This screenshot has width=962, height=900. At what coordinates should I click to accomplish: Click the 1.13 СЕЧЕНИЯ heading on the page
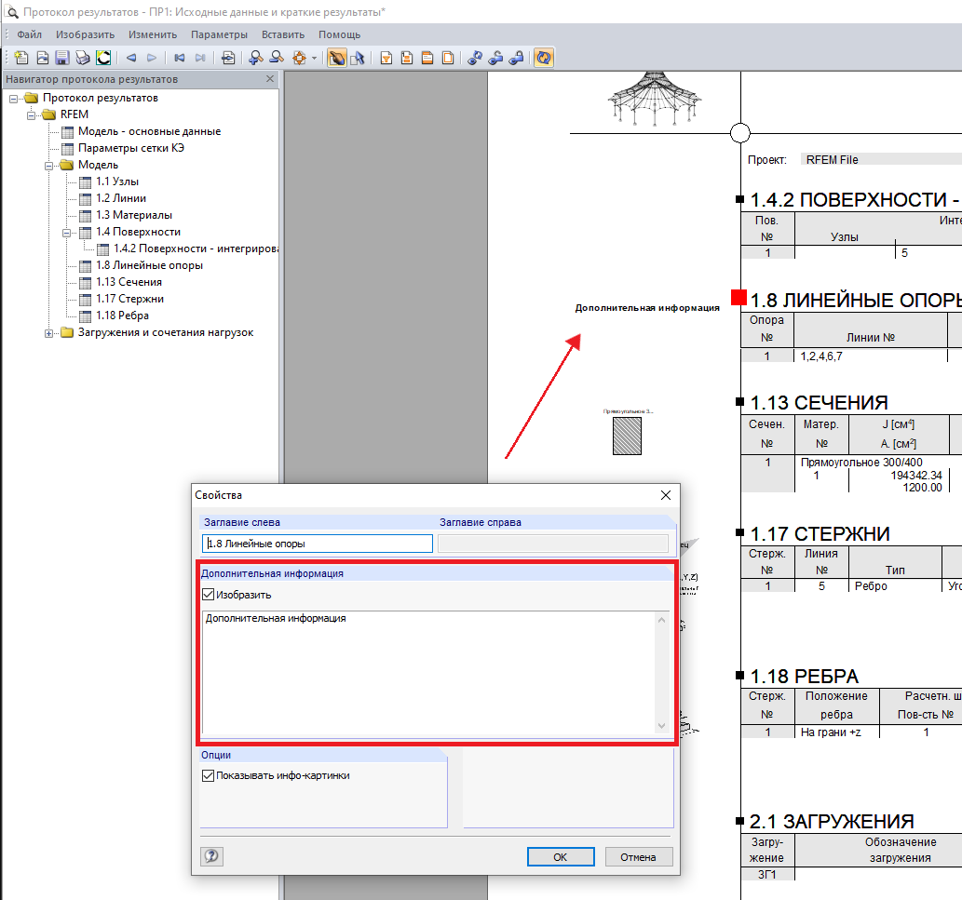pyautogui.click(x=819, y=403)
